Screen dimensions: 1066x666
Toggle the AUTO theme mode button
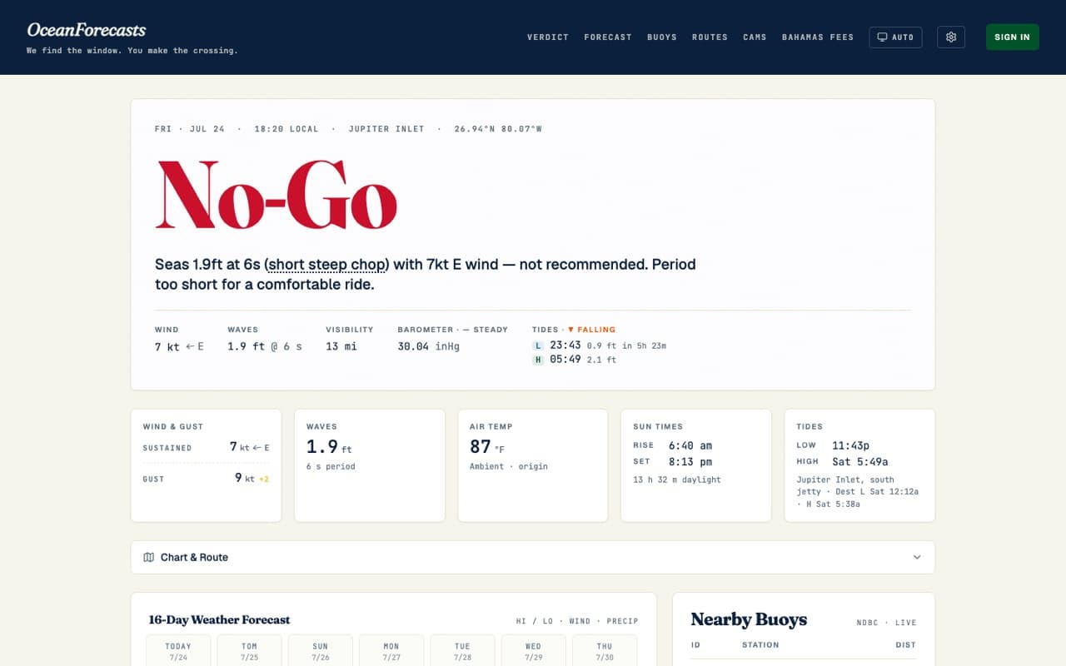click(x=895, y=37)
